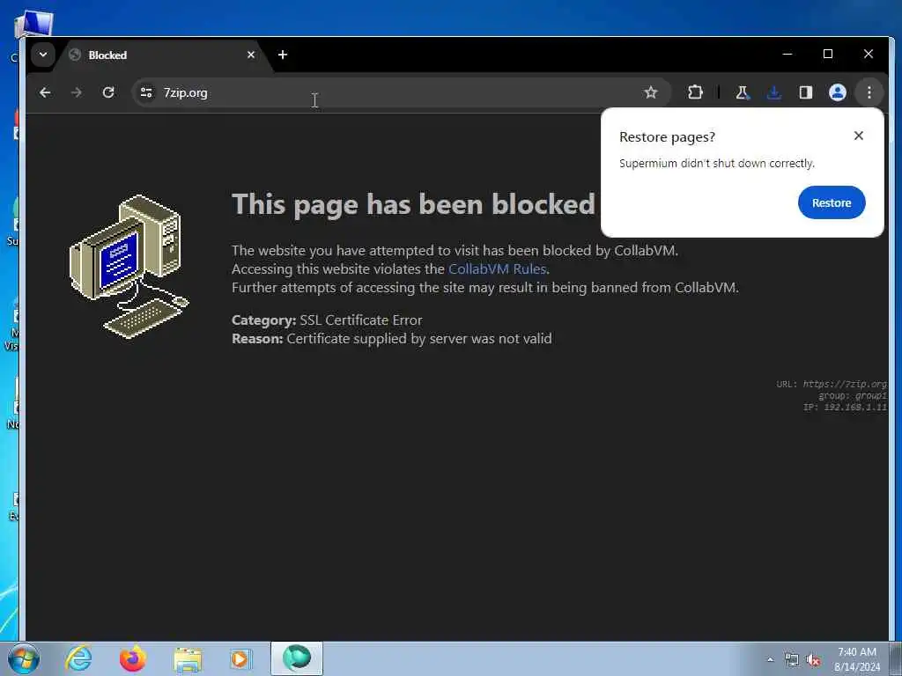Image resolution: width=902 pixels, height=676 pixels.
Task: Go back to the previous page
Action: tap(45, 92)
